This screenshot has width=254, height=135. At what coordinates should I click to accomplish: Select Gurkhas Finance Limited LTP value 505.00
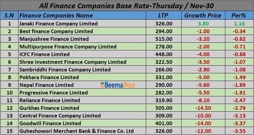click(x=164, y=108)
